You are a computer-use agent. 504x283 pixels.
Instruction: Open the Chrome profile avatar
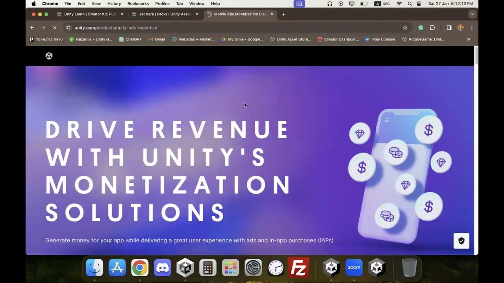coord(460,28)
